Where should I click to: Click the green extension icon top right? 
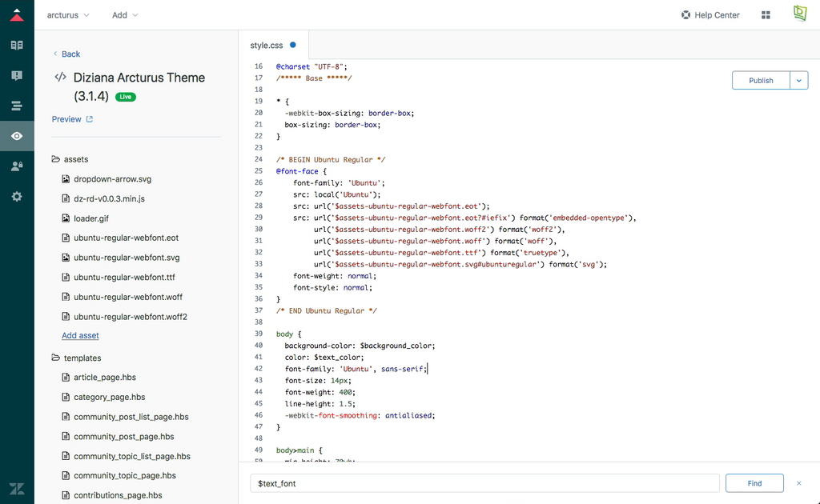pyautogui.click(x=799, y=13)
